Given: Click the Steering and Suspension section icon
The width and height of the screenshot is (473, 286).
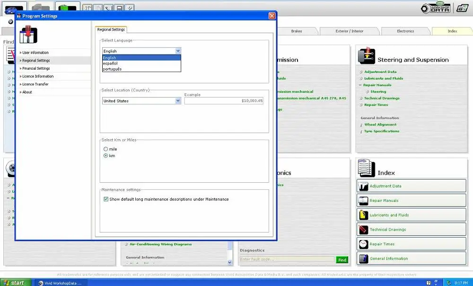Looking at the screenshot, I should pos(366,55).
